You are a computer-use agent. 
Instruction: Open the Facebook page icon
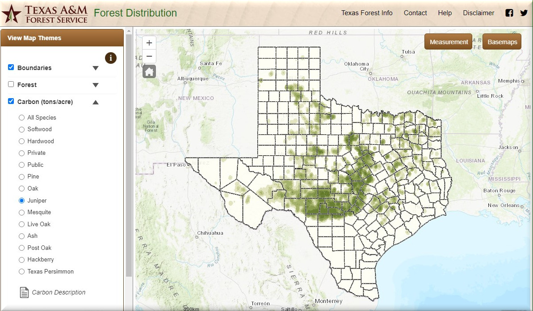coord(509,13)
